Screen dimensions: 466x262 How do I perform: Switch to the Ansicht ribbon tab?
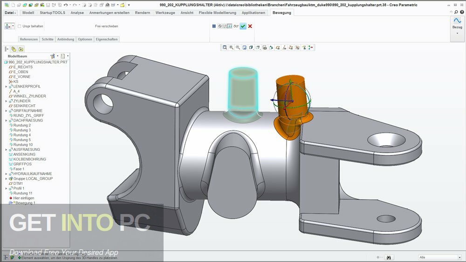[187, 13]
